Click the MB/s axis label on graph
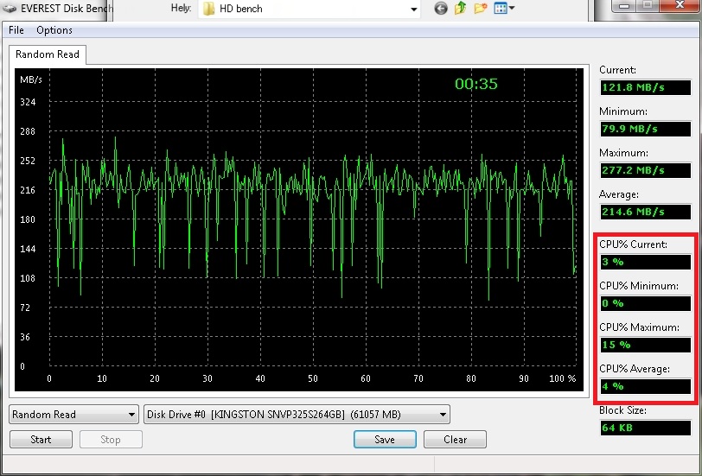Viewport: 702px width, 476px height. (31, 79)
